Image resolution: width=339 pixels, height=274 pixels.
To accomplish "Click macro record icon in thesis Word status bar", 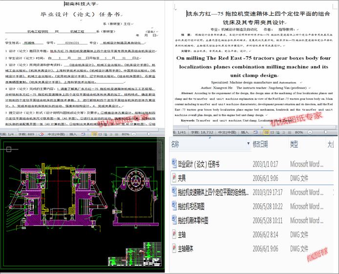I will (x=255, y=132).
